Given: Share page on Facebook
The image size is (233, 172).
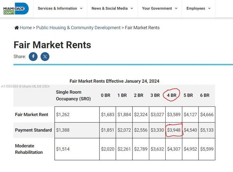Looking at the screenshot, I should [33, 57].
